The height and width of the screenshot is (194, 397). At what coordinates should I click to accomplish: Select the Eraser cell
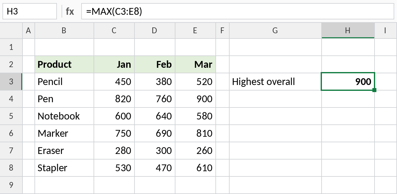point(64,151)
